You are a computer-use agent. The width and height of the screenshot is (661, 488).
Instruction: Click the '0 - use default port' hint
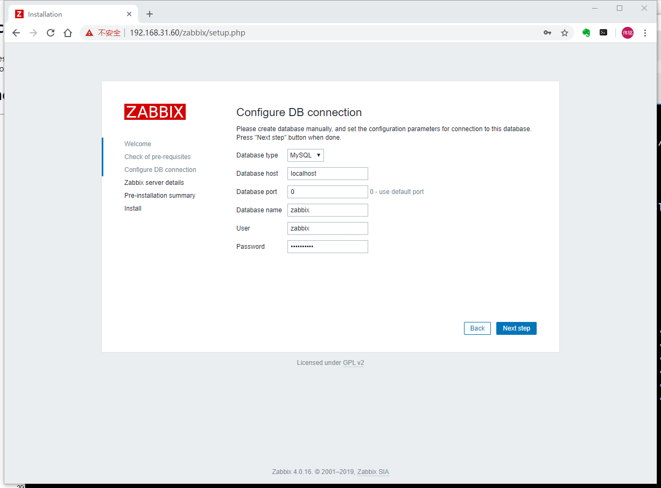[x=397, y=192]
